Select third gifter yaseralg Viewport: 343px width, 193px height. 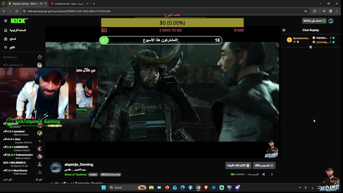pyautogui.click(x=323, y=42)
